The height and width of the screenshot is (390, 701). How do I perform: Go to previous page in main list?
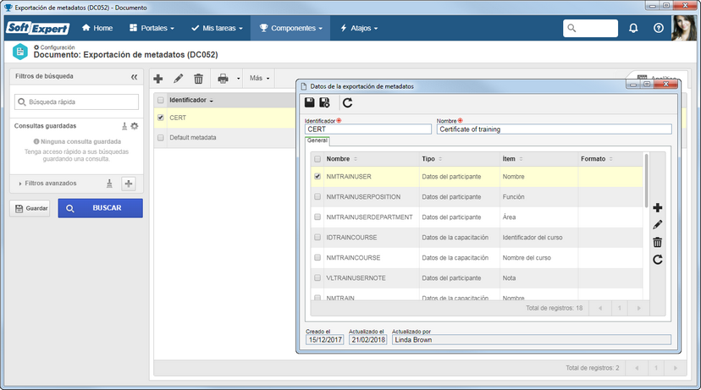(x=637, y=368)
